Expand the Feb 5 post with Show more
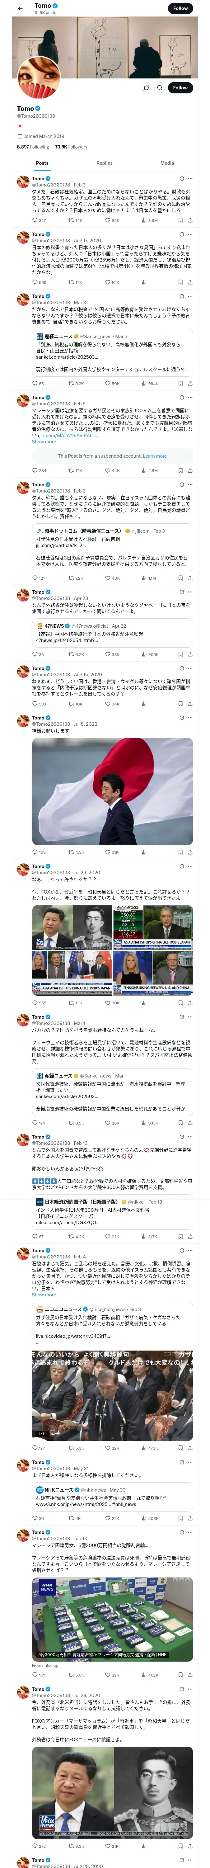This screenshot has width=210, height=1868. 44,441
